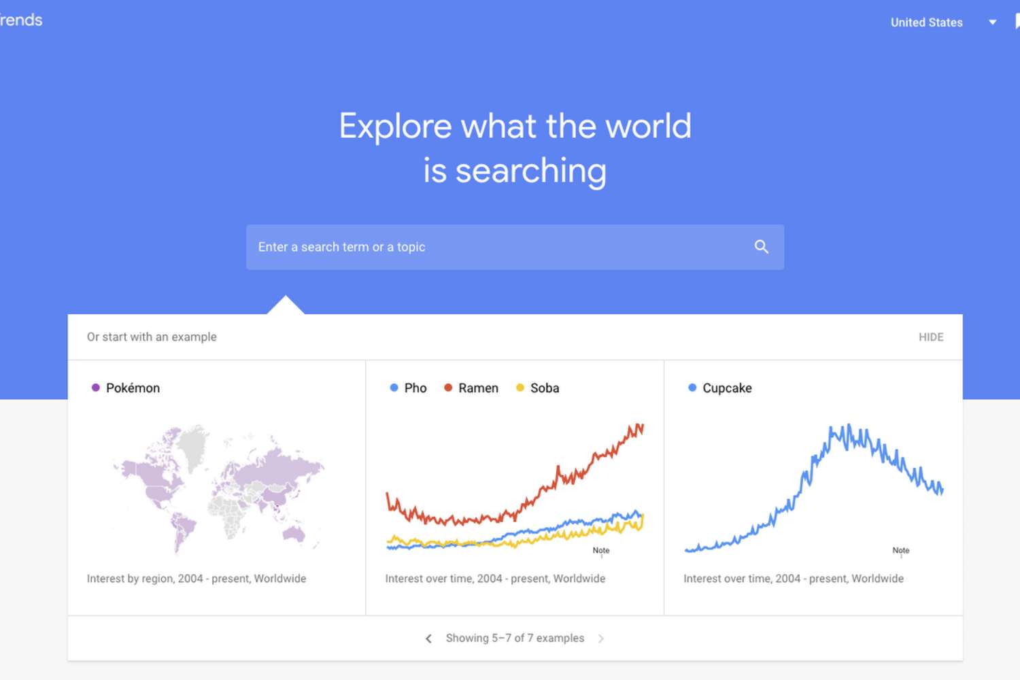Viewport: 1020px width, 680px height.
Task: Click the Note marker on Ramen chart
Action: tap(601, 551)
